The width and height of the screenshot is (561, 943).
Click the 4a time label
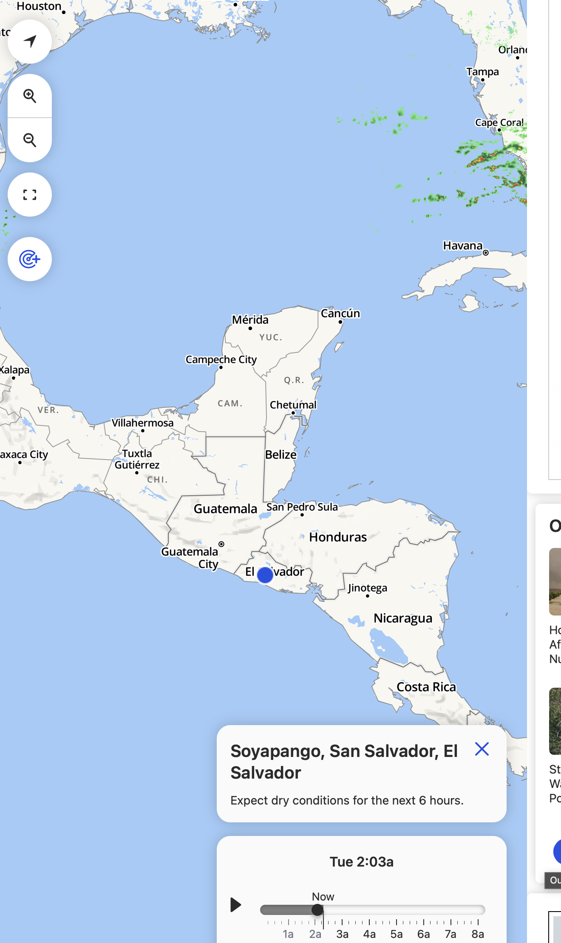(x=369, y=934)
